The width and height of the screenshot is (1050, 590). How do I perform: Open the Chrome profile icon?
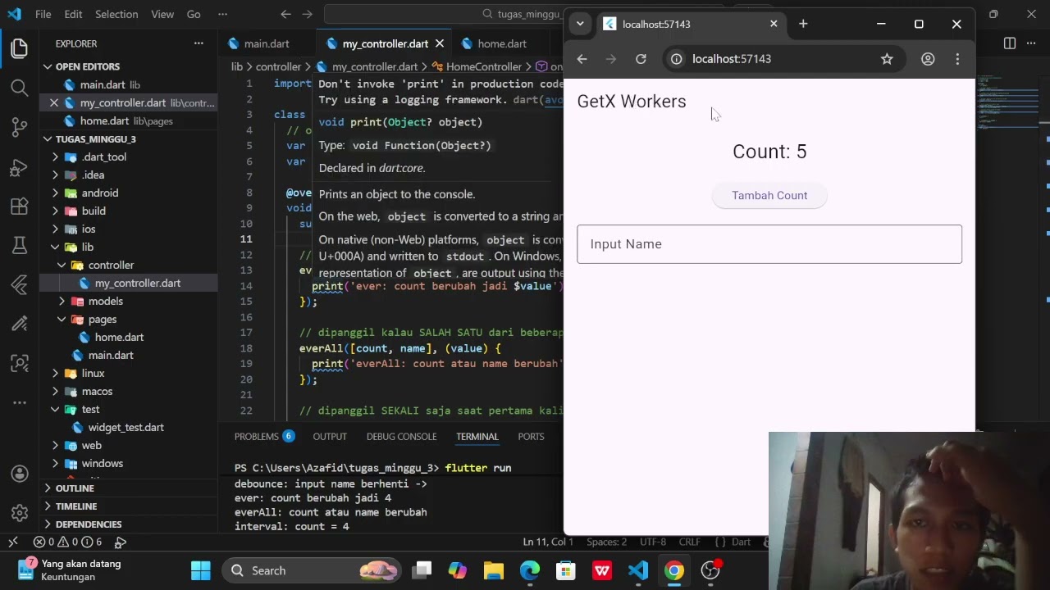(928, 59)
